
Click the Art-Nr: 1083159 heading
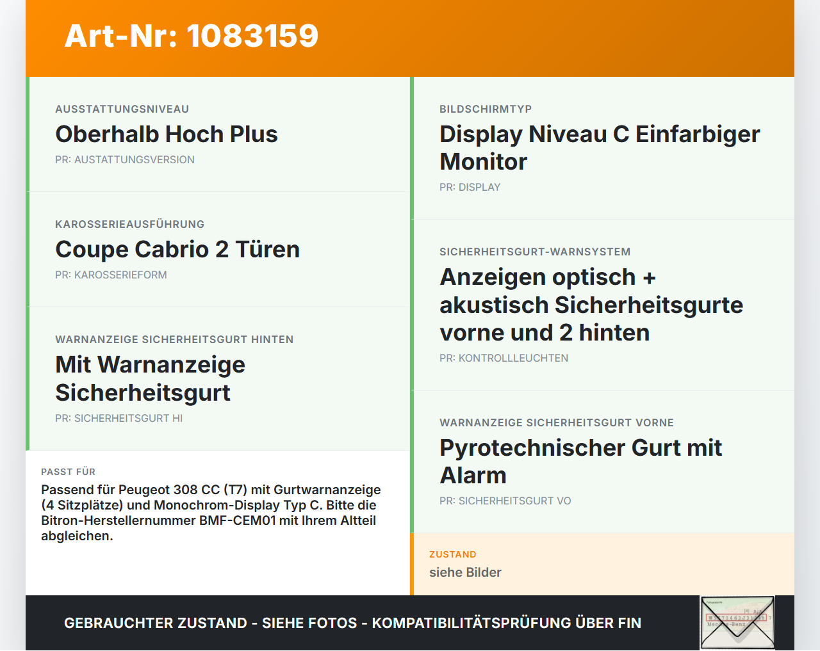click(192, 36)
